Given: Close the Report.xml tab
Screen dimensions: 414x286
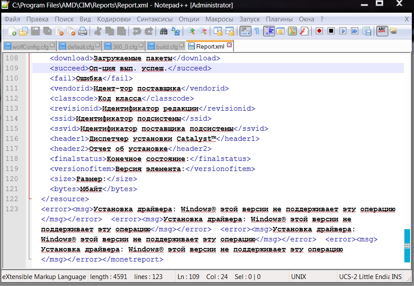Looking at the screenshot, I should (229, 45).
